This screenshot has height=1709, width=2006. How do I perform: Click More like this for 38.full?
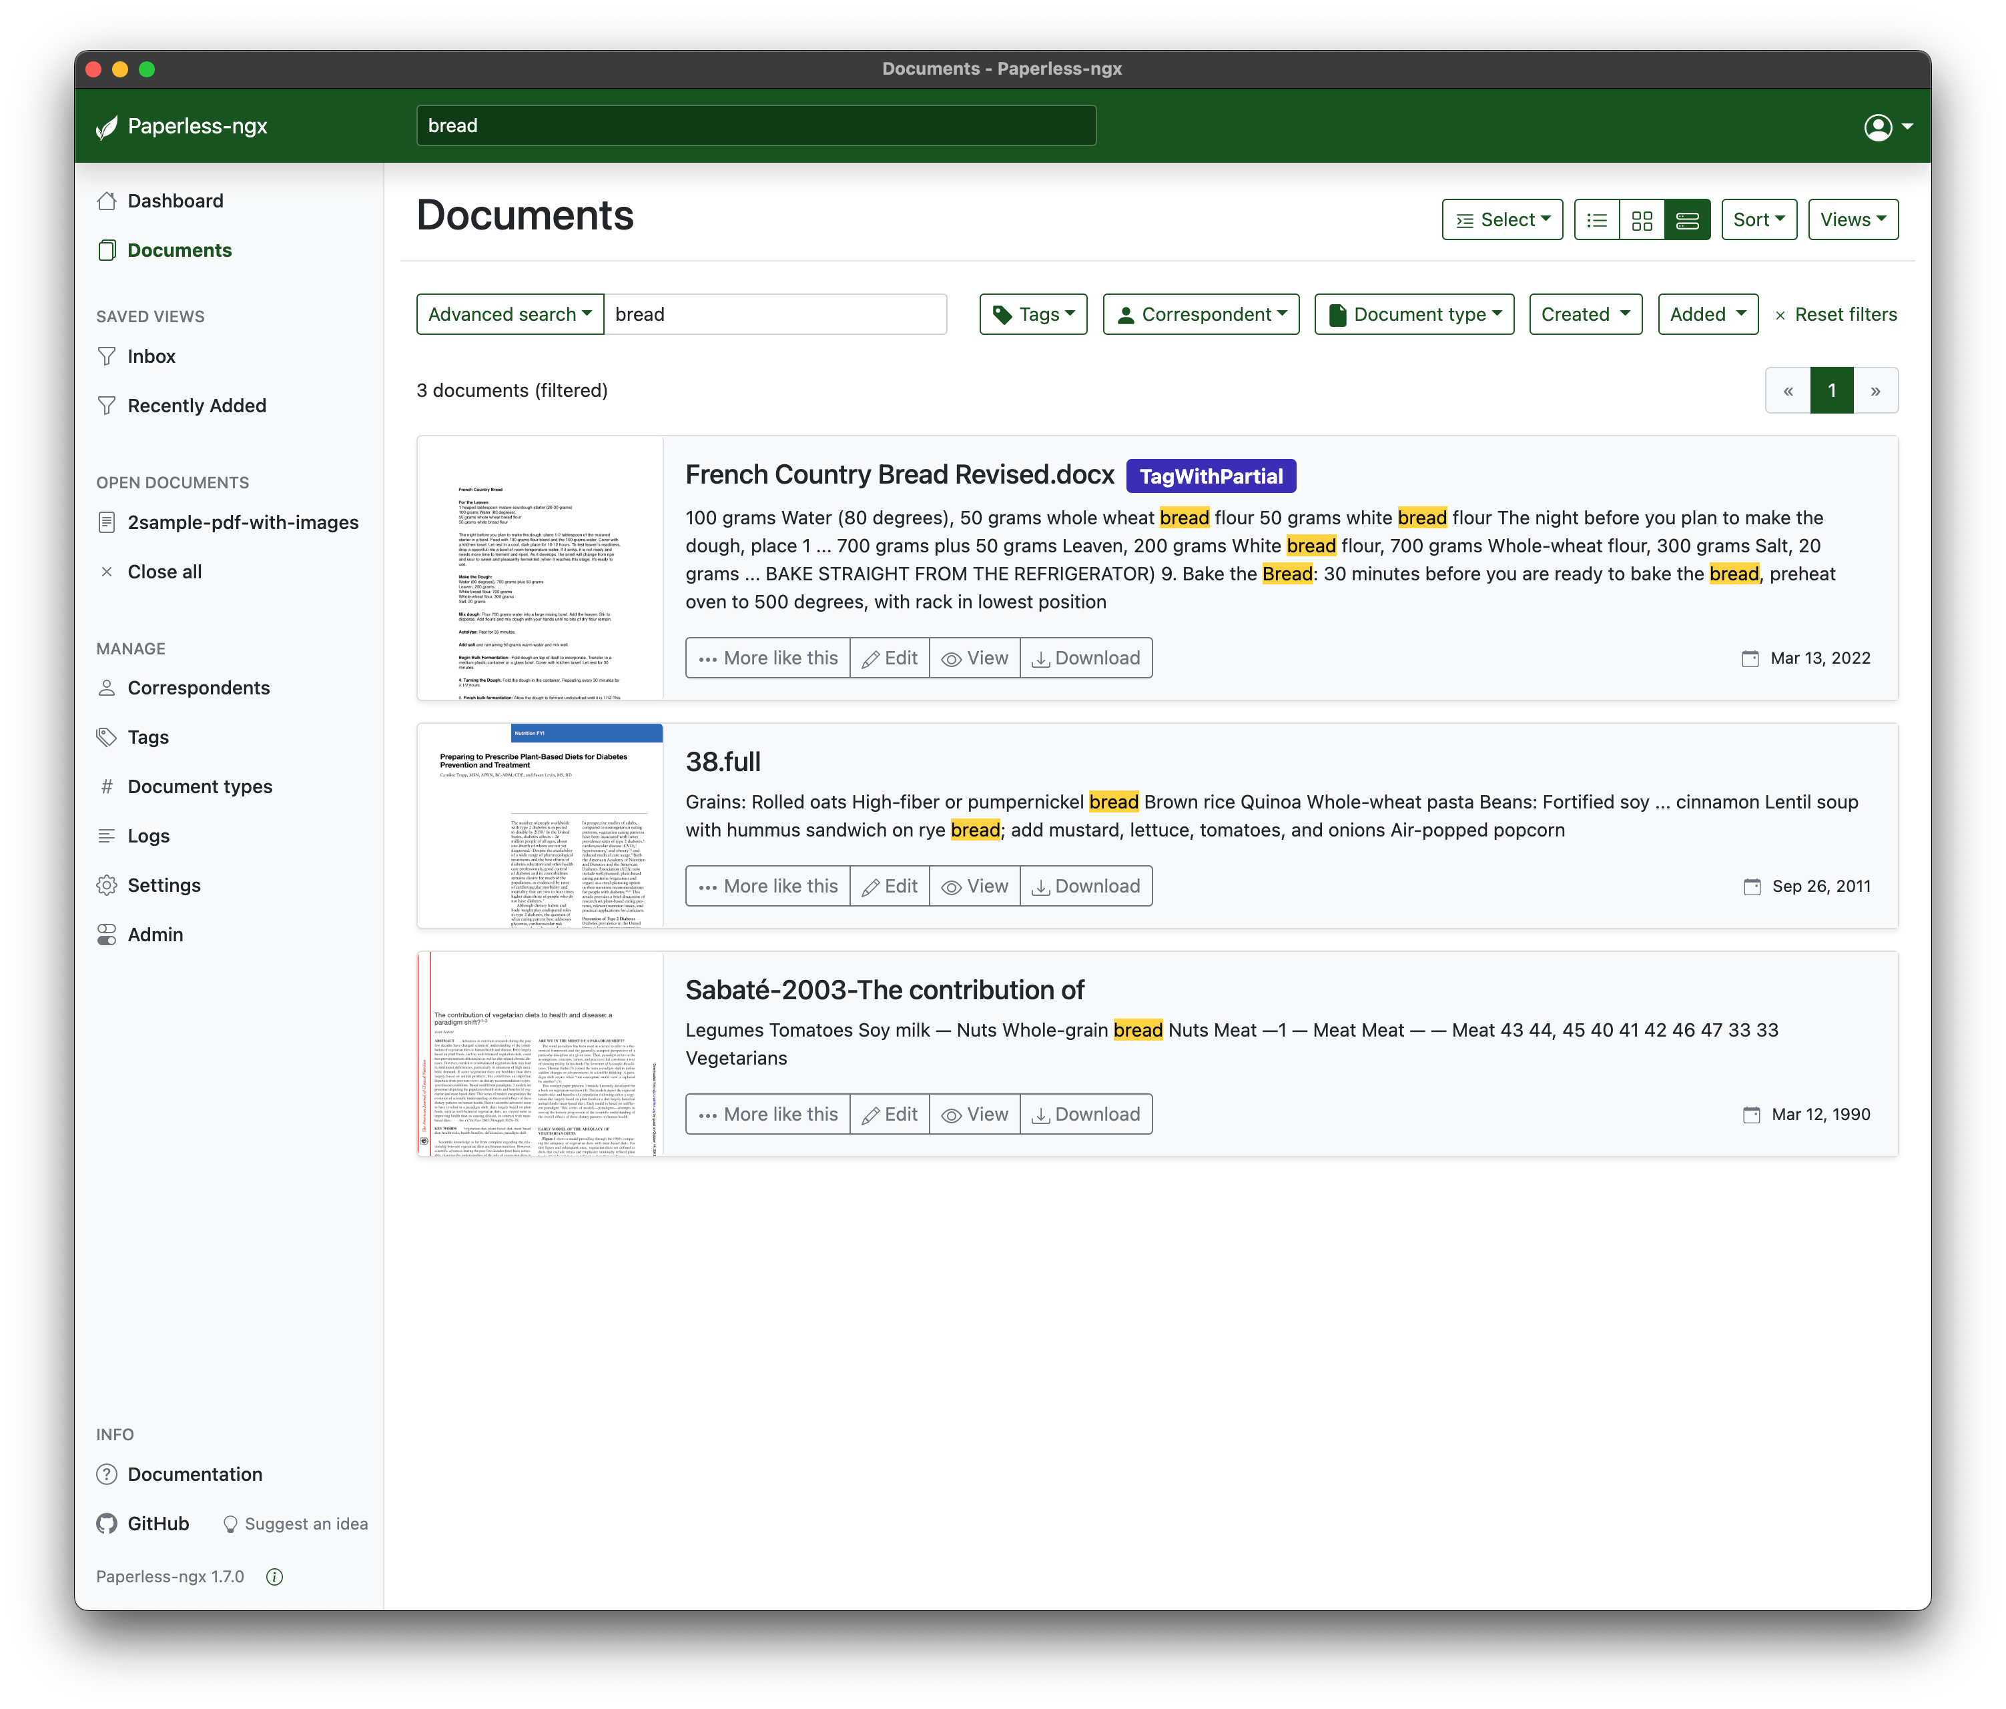767,887
